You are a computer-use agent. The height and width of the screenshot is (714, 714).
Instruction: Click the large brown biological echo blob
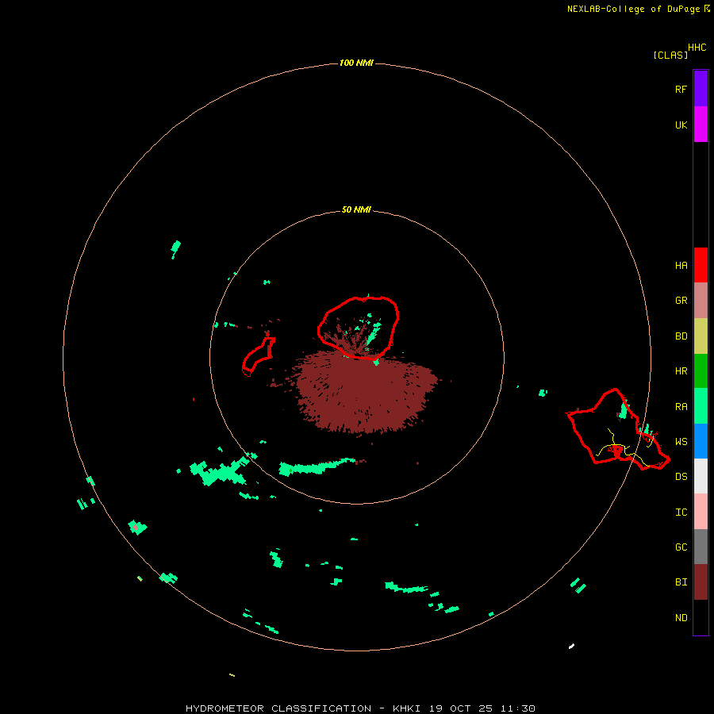point(364,393)
